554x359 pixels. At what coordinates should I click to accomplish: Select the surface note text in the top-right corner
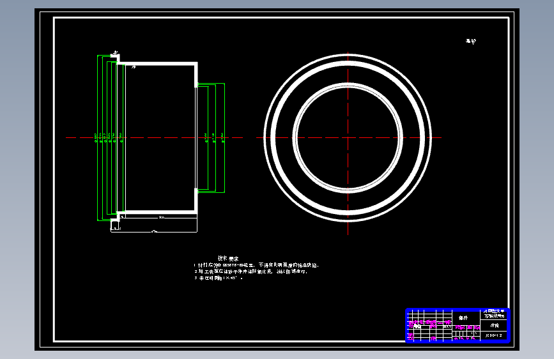point(471,42)
